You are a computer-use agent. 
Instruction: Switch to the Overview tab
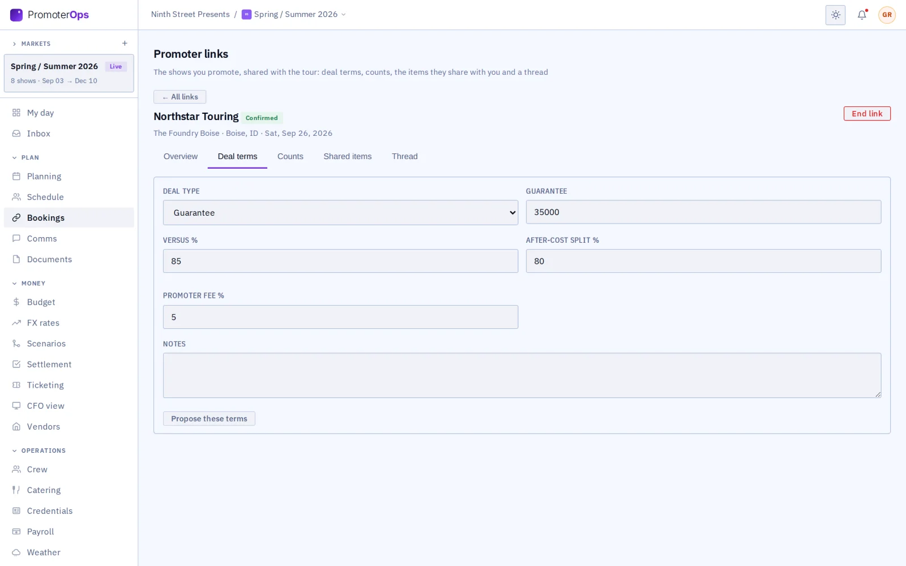coord(181,157)
